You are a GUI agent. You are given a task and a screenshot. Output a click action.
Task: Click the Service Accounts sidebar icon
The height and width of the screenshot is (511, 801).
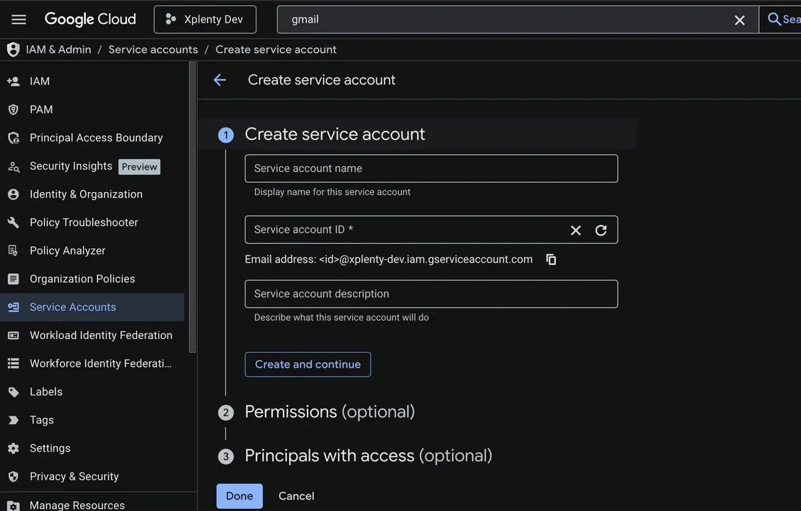tap(13, 307)
